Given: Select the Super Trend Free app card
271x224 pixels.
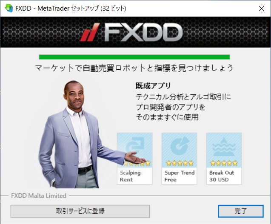Looking at the screenshot, I should 179,159.
